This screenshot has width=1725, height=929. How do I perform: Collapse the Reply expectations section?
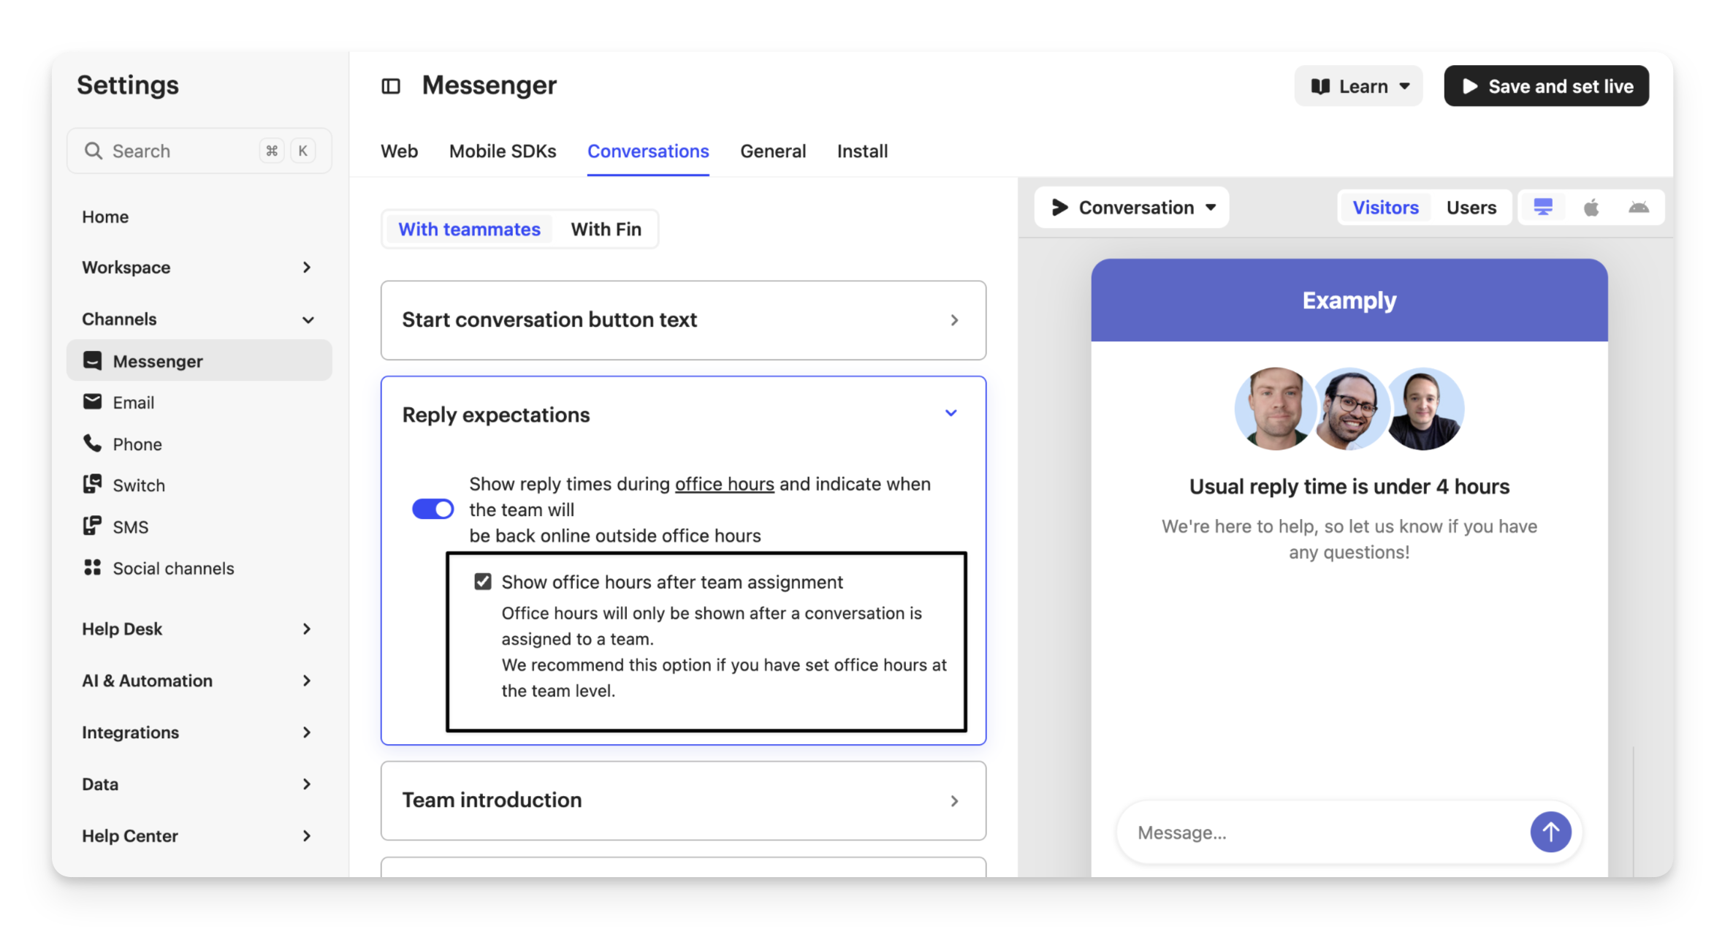point(951,414)
